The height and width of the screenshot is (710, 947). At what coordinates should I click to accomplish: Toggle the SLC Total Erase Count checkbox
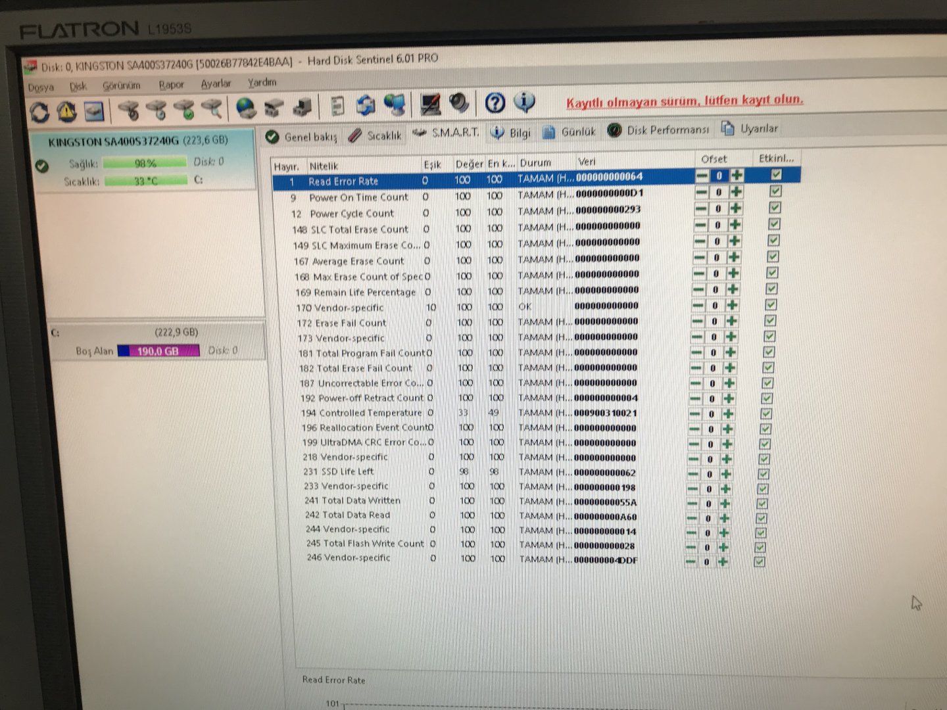[774, 224]
